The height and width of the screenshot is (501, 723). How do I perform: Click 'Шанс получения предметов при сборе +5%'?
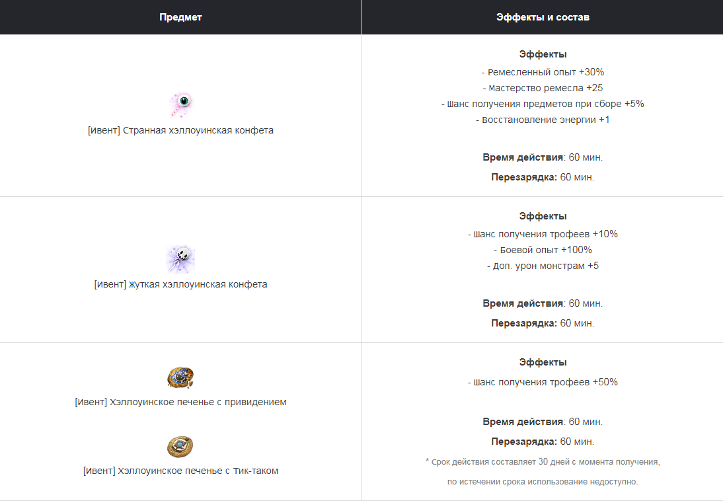(543, 104)
